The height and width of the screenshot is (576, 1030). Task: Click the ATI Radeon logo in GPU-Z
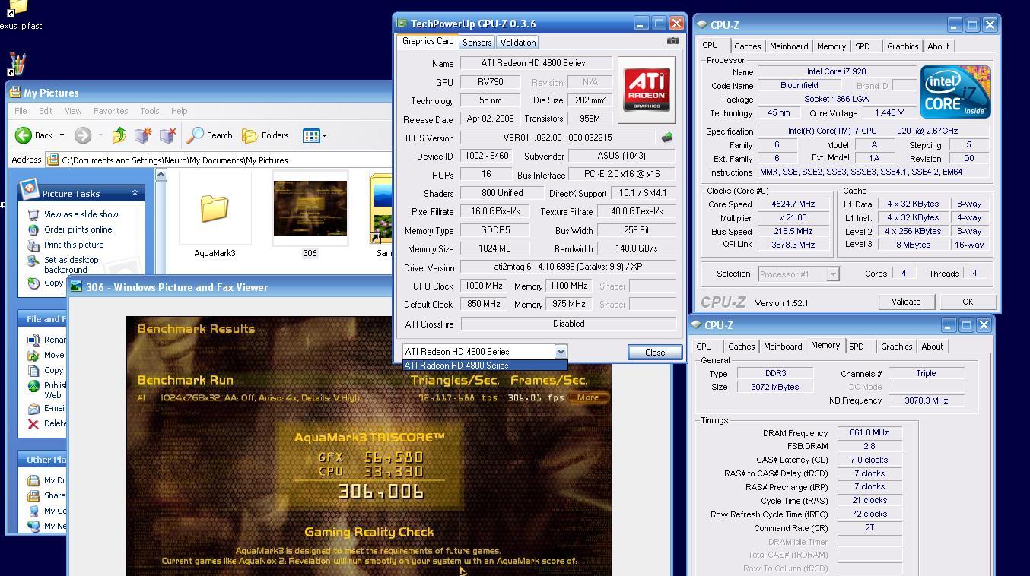(647, 90)
